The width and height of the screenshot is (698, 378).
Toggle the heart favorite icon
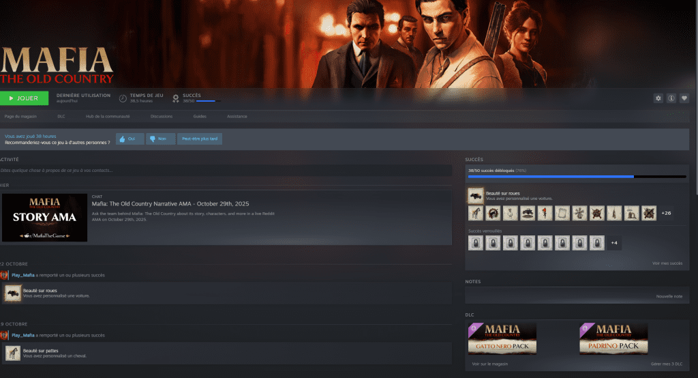[x=684, y=98]
